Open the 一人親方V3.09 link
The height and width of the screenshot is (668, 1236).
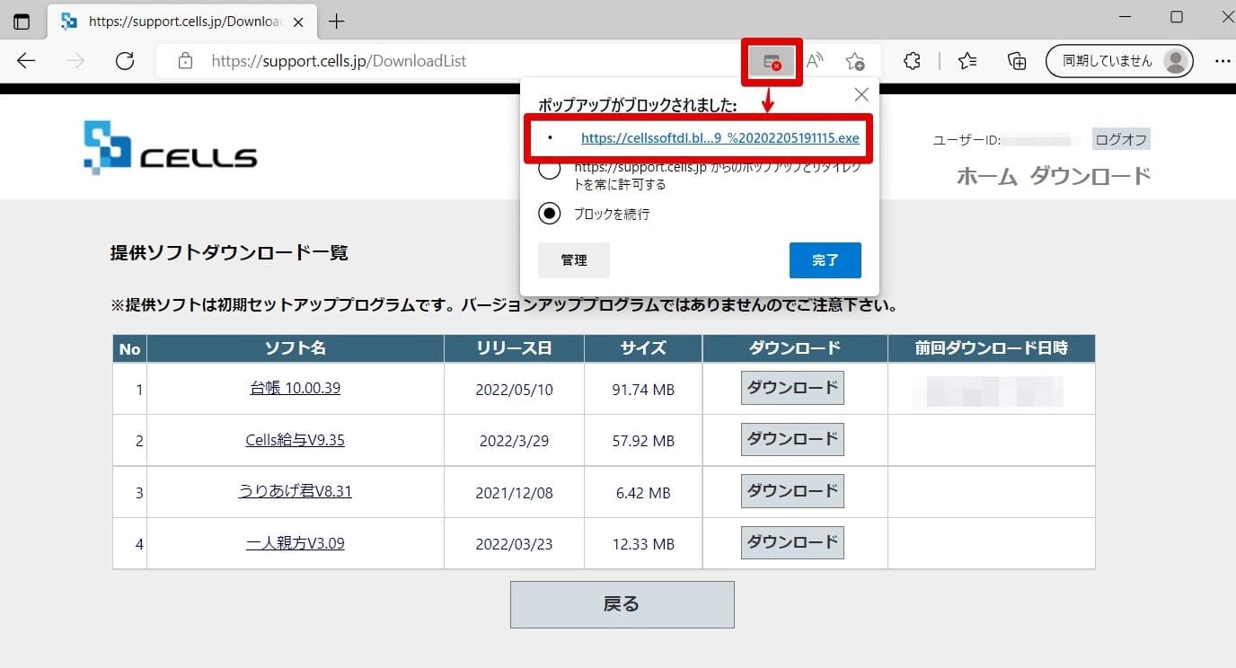click(x=295, y=543)
